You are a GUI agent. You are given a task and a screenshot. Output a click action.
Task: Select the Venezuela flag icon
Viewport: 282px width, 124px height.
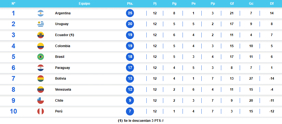pos(41,90)
